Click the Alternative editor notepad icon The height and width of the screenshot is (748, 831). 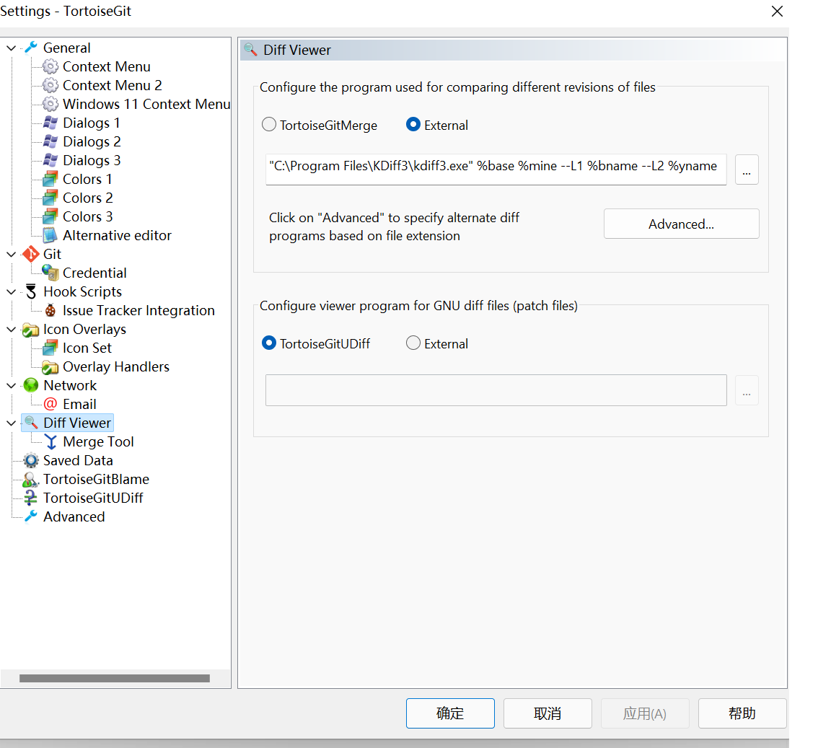50,235
